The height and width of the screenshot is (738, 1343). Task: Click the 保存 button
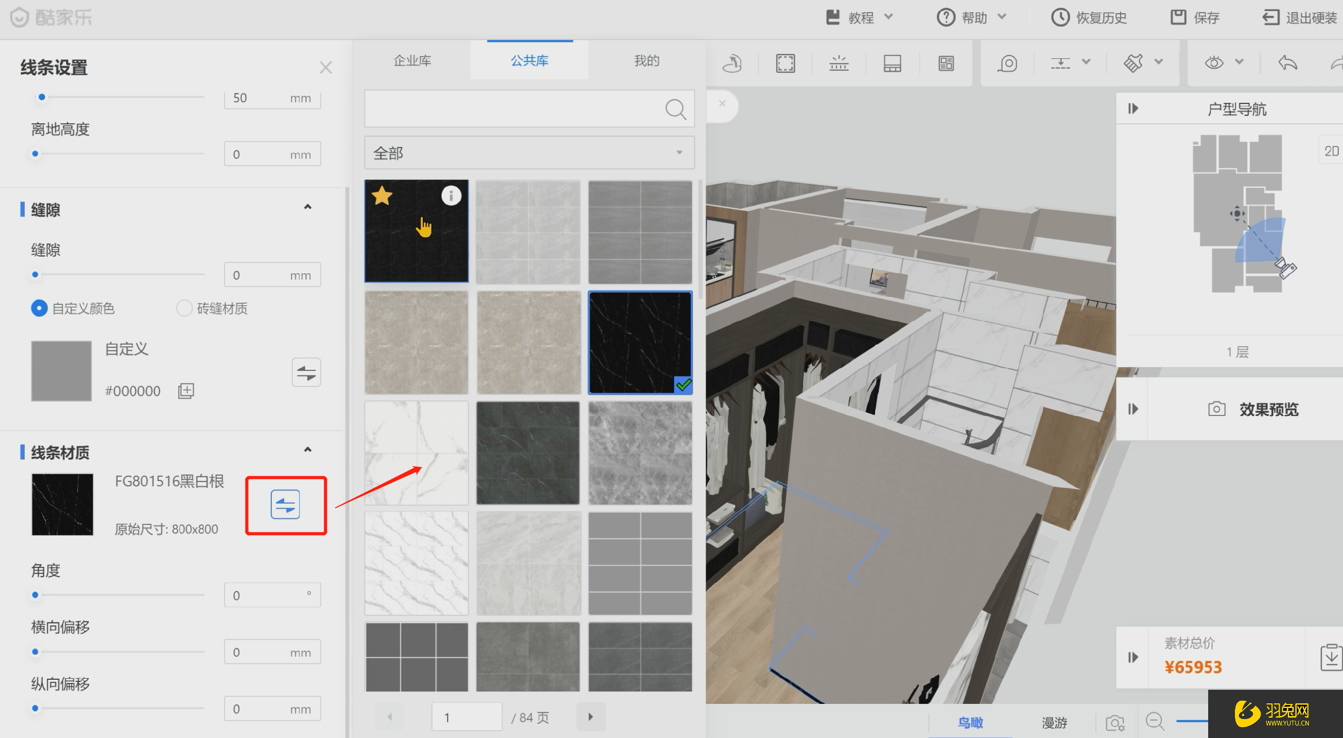tap(1195, 17)
